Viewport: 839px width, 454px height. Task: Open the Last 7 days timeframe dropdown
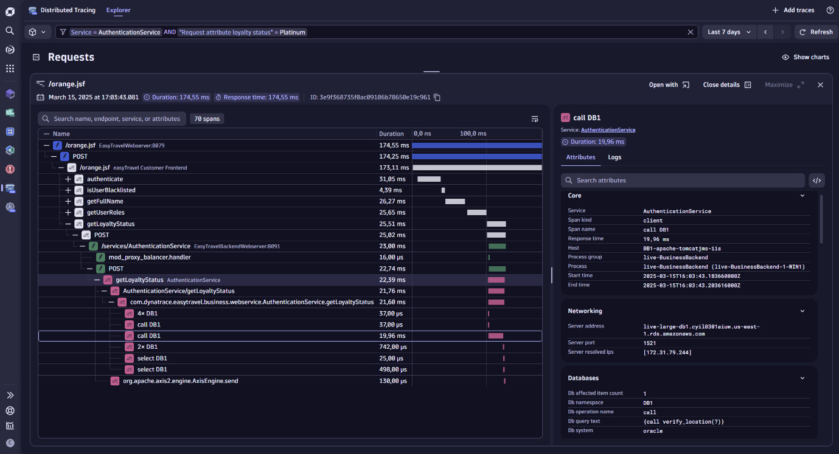coord(728,32)
